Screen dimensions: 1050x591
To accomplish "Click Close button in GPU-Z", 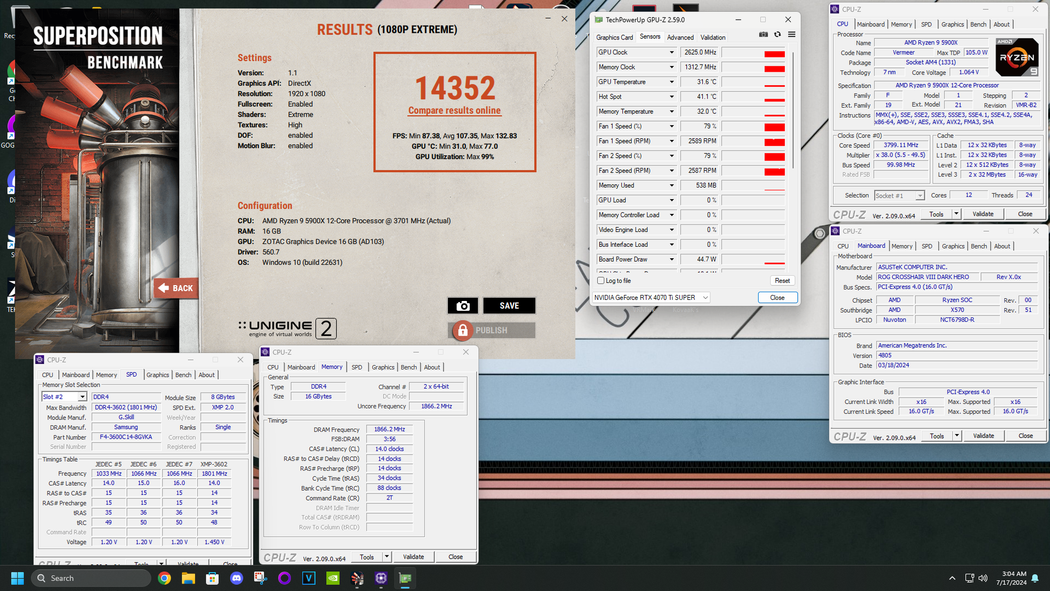I will pyautogui.click(x=777, y=298).
